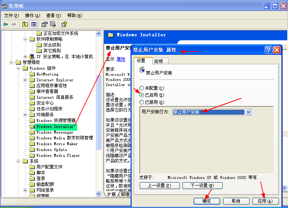This screenshot has width=288, height=208.
Task: Select Windows Media Player in the tree
Action: [x=58, y=155]
